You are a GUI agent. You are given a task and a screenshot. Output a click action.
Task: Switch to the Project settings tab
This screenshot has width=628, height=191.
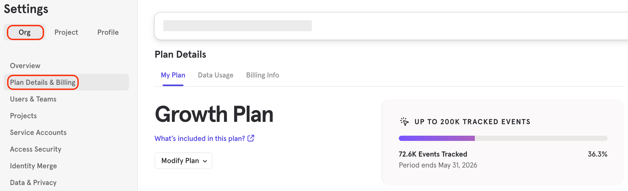click(x=66, y=32)
